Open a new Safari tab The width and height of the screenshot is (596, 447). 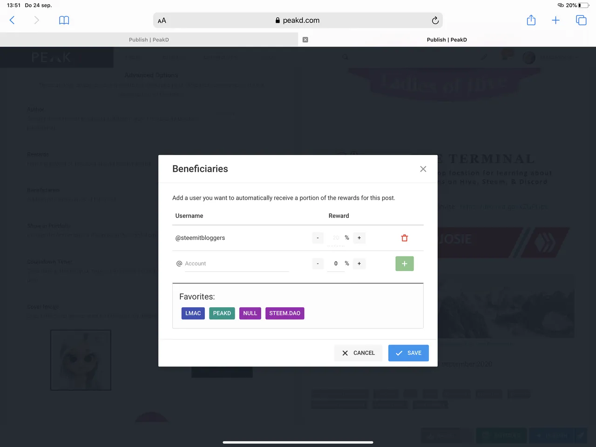pos(555,20)
